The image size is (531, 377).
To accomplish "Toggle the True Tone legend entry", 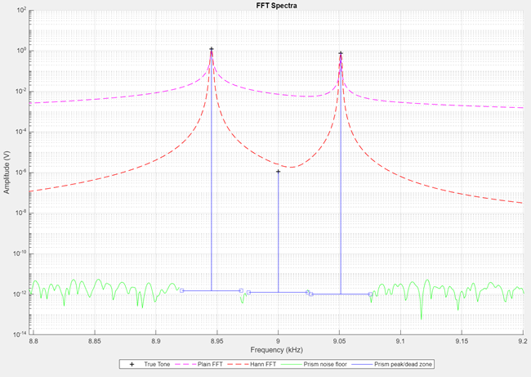I will (x=155, y=364).
